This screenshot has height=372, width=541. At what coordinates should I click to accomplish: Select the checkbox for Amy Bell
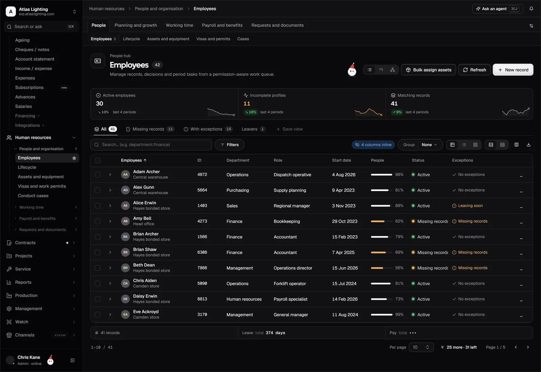(x=98, y=221)
